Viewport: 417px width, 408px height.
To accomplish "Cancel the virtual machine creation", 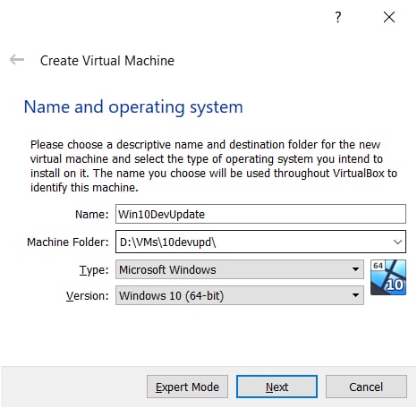I will click(366, 387).
